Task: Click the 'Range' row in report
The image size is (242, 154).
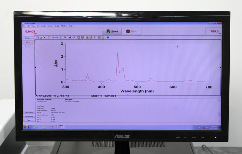Action: tap(51, 113)
